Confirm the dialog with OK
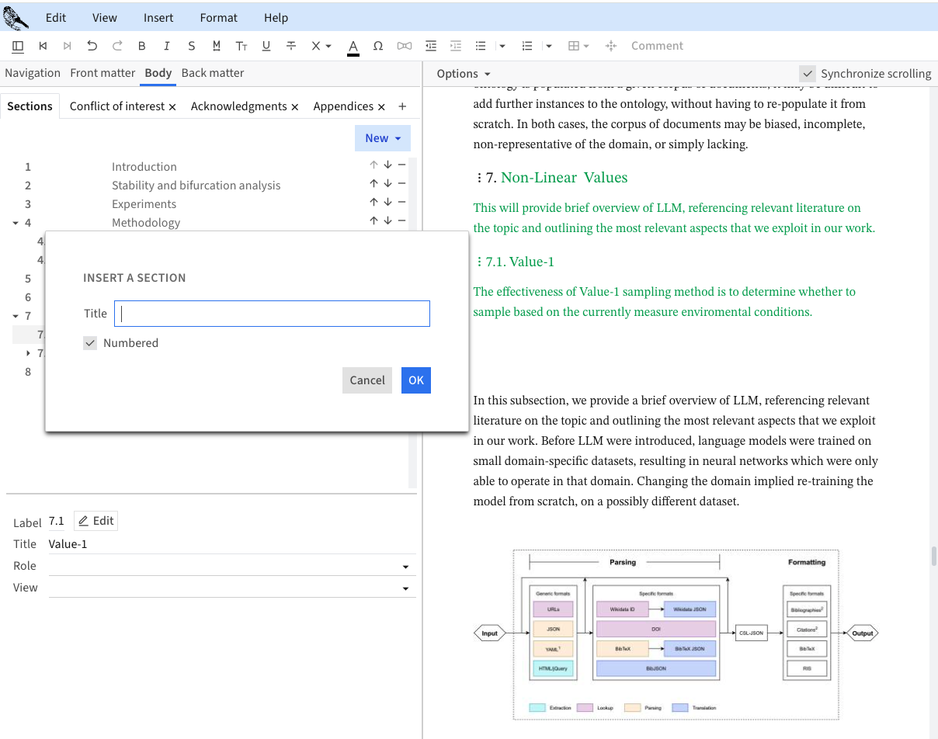938x739 pixels. (416, 380)
